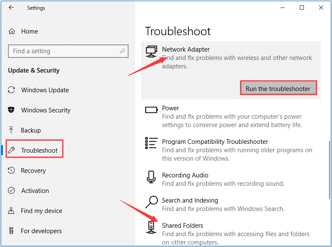332x247 pixels.
Task: Click the back arrow icon in Settings
Action: [11, 8]
